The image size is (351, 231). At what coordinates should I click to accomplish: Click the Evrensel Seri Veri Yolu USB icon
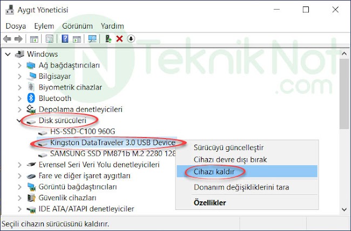(31, 165)
